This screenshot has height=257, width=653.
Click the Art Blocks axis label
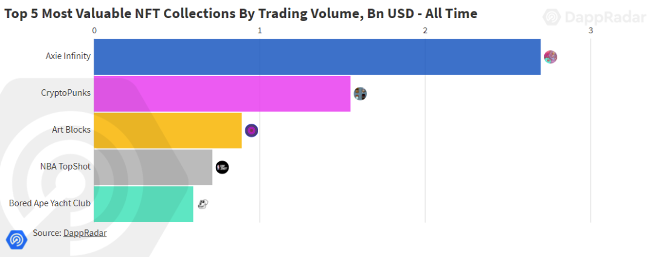[71, 130]
